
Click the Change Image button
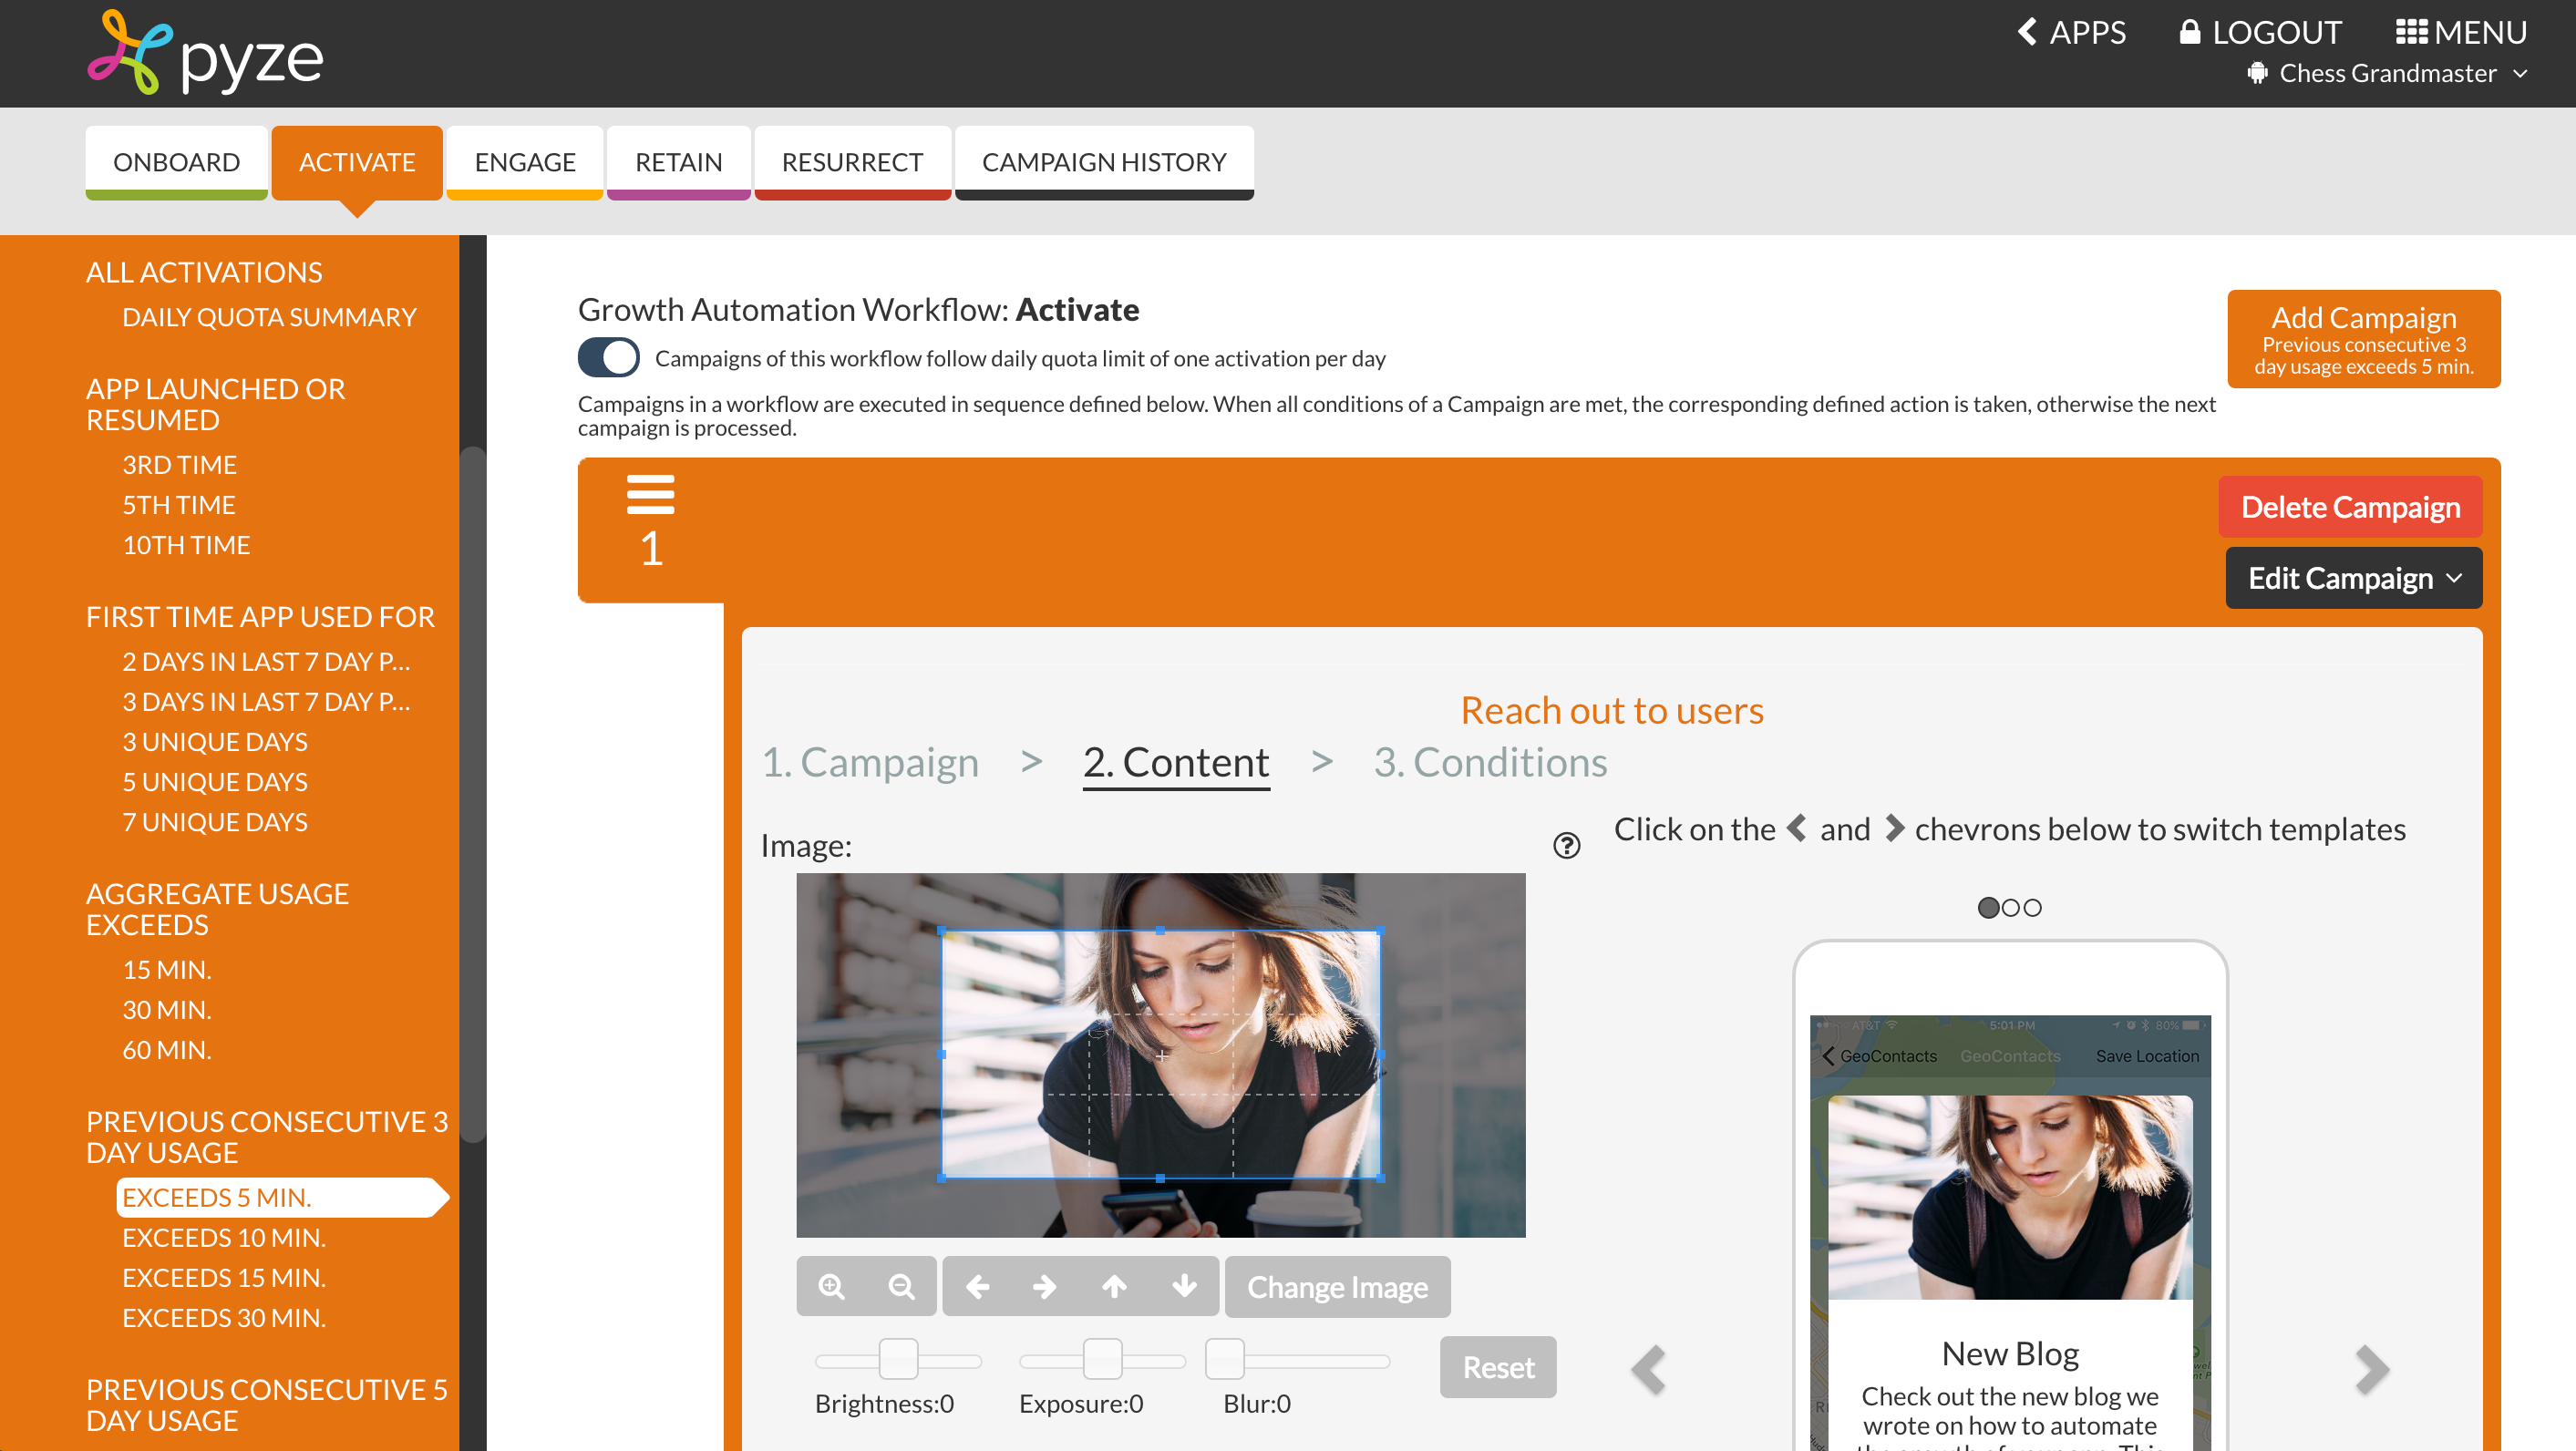tap(1337, 1286)
